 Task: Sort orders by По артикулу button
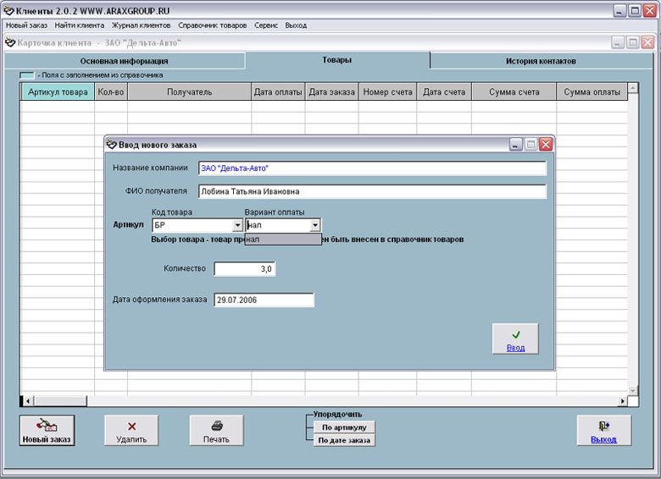pos(343,427)
